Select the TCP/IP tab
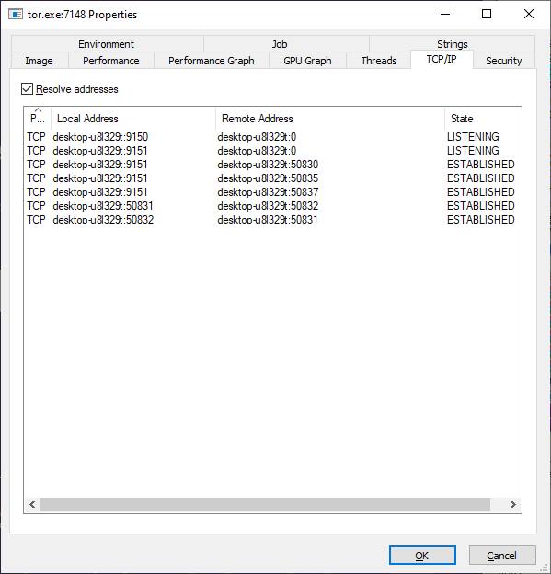 [442, 59]
